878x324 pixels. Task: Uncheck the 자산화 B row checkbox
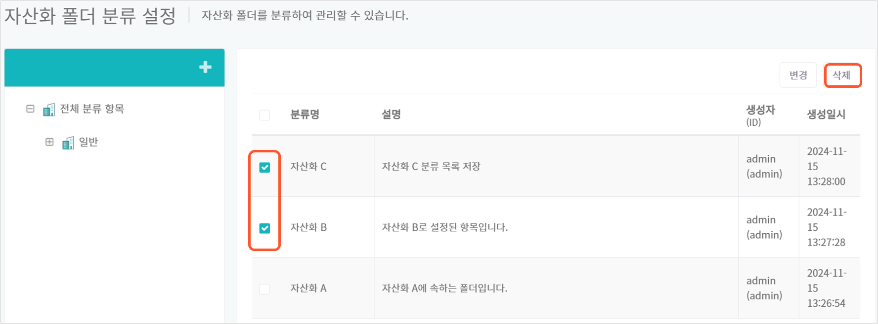[264, 228]
